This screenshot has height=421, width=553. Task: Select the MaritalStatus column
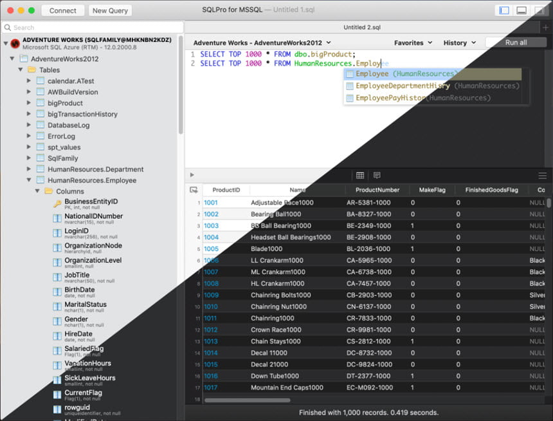tap(86, 304)
